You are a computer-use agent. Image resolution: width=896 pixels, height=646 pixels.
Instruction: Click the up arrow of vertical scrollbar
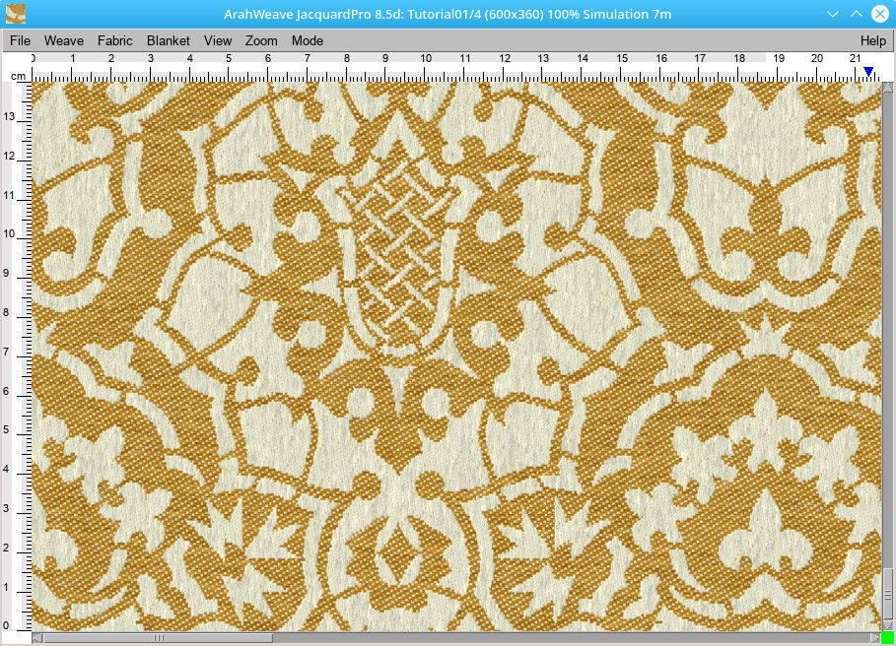tap(888, 88)
